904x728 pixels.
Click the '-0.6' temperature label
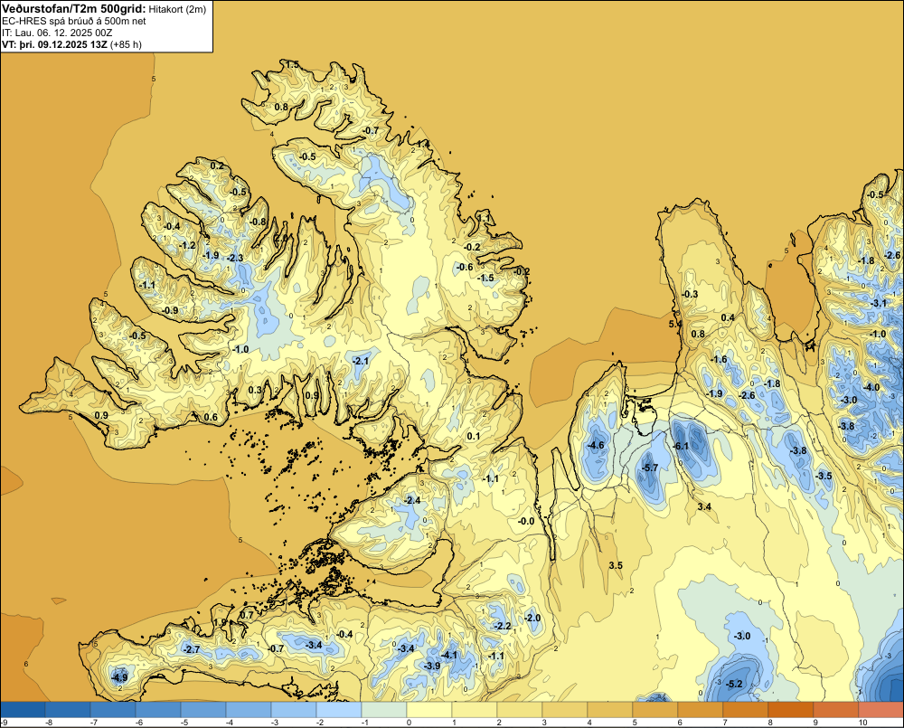tap(465, 267)
